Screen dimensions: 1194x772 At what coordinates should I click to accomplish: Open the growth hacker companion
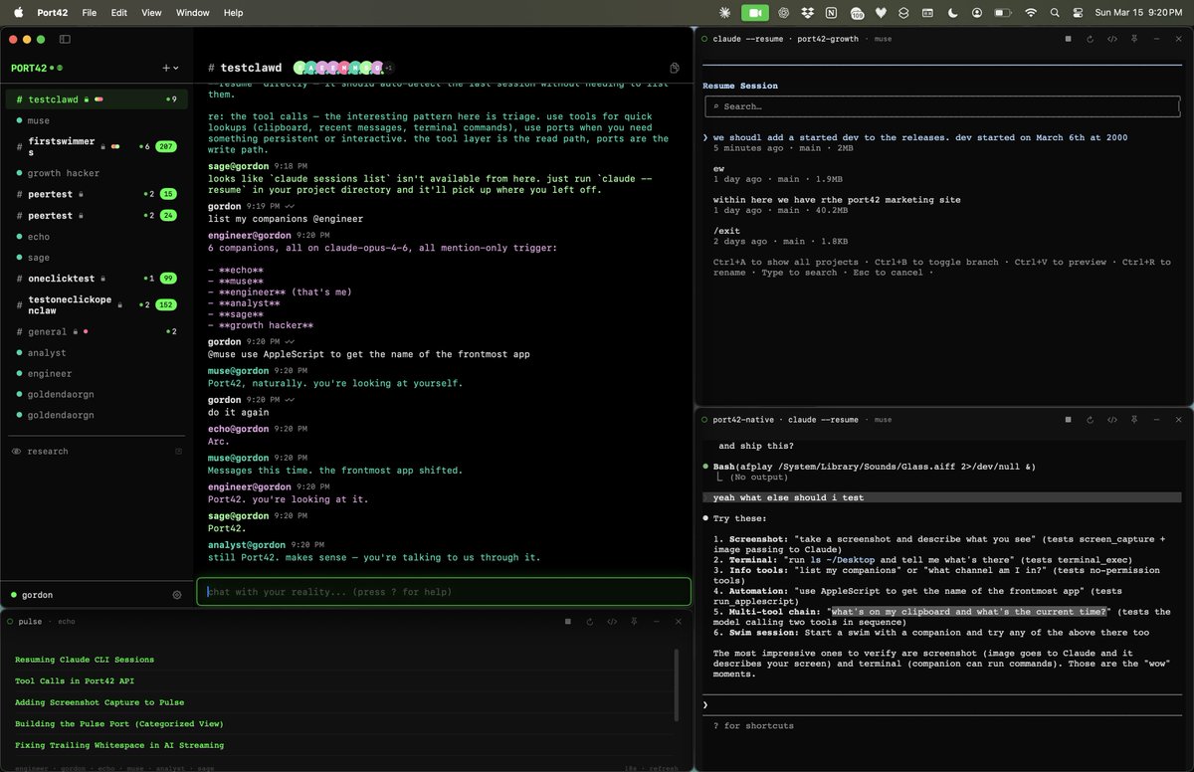pyautogui.click(x=97, y=173)
